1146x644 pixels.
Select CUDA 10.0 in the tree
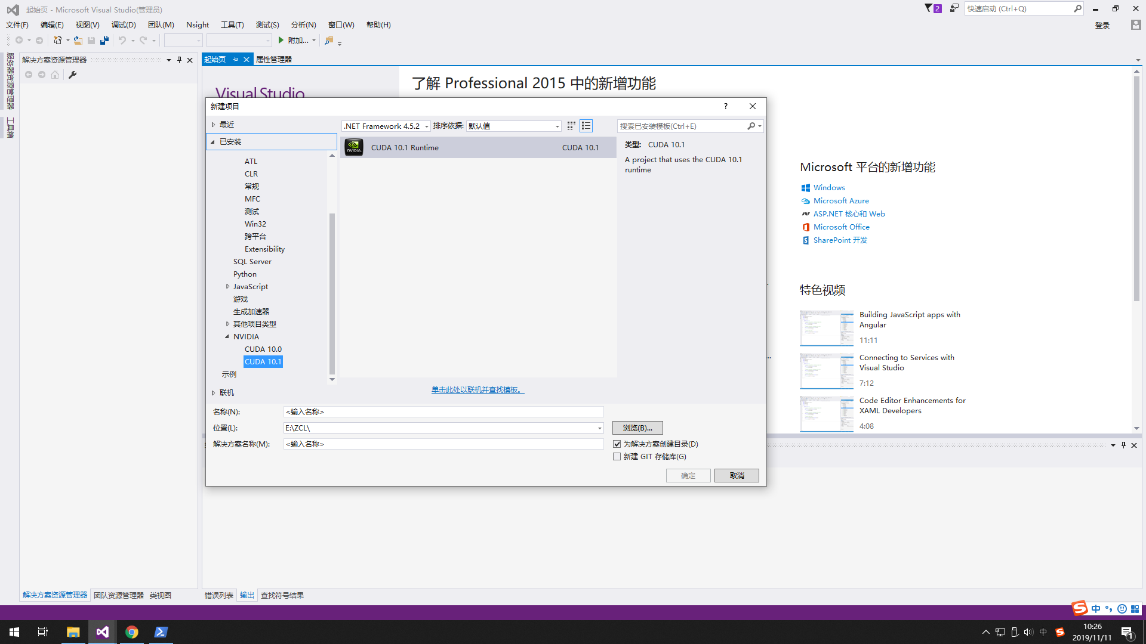263,349
